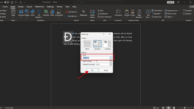Open the Drop Cap ribbon dropdown
Screen dimensions: 194x109
(x=157, y=17)
